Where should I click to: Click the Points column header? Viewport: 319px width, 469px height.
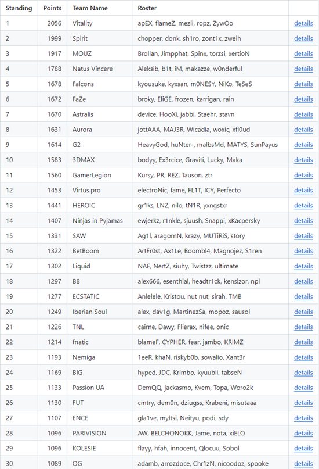point(52,8)
